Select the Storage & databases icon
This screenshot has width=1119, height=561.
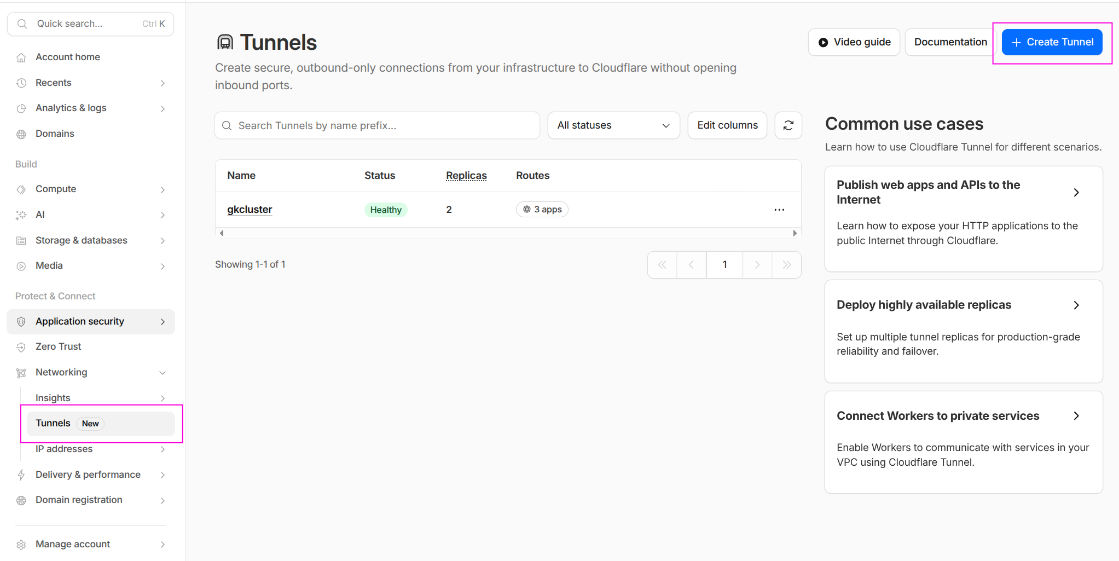21,240
